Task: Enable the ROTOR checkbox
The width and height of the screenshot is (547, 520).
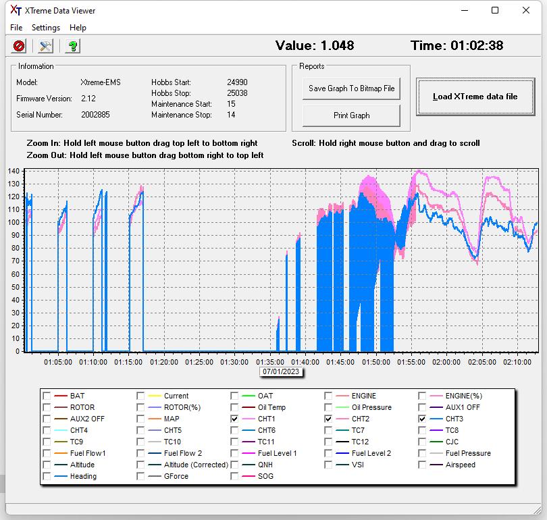Action: tap(47, 407)
